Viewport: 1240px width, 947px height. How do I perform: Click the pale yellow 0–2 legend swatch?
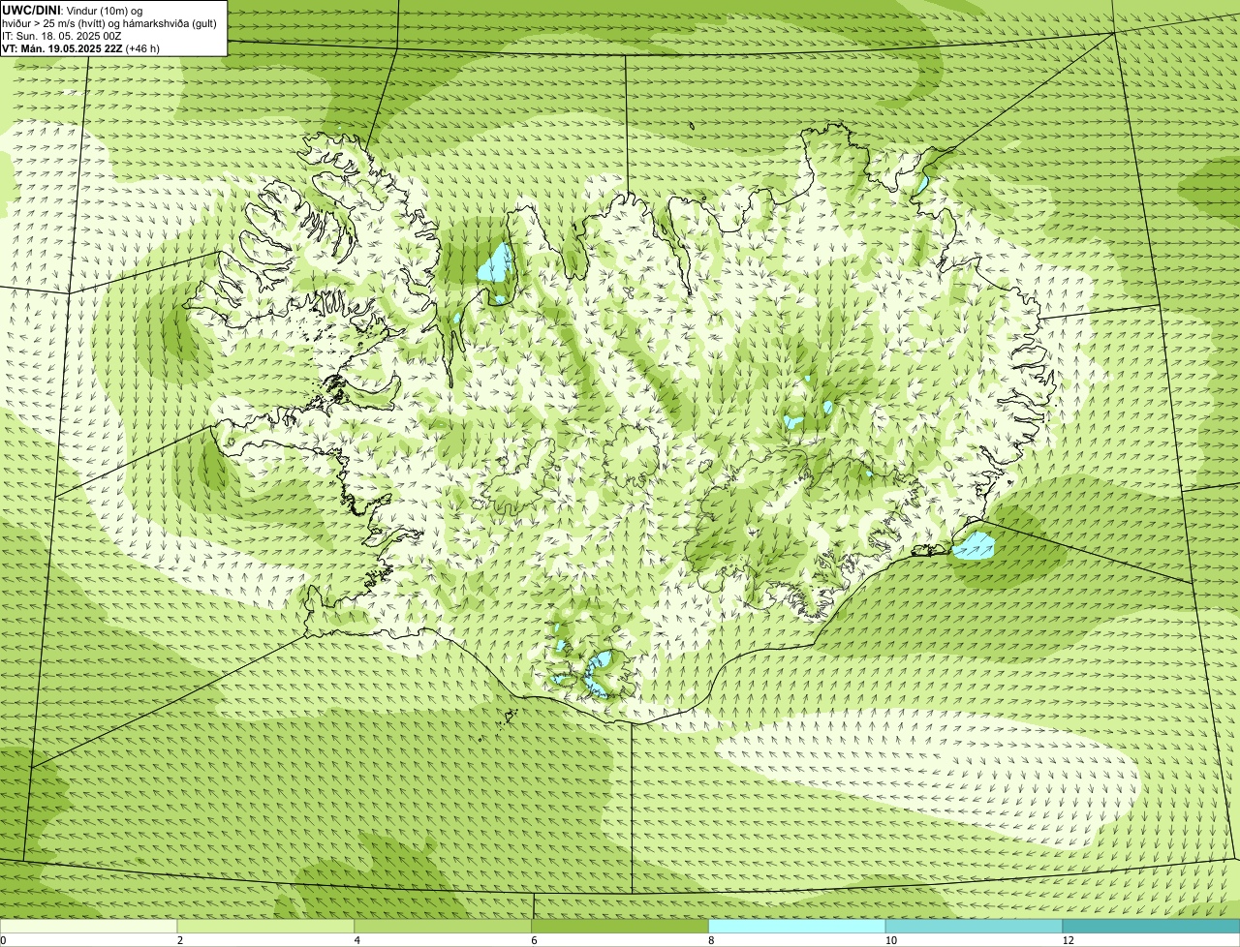coord(88,926)
